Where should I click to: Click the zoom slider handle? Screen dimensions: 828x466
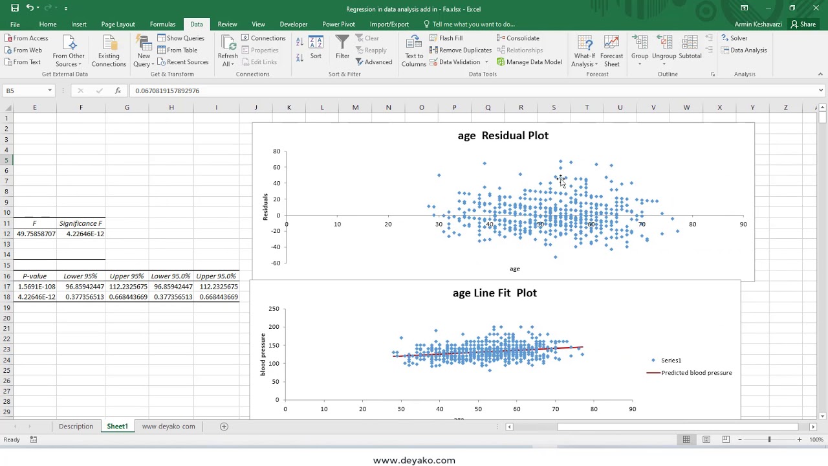769,439
